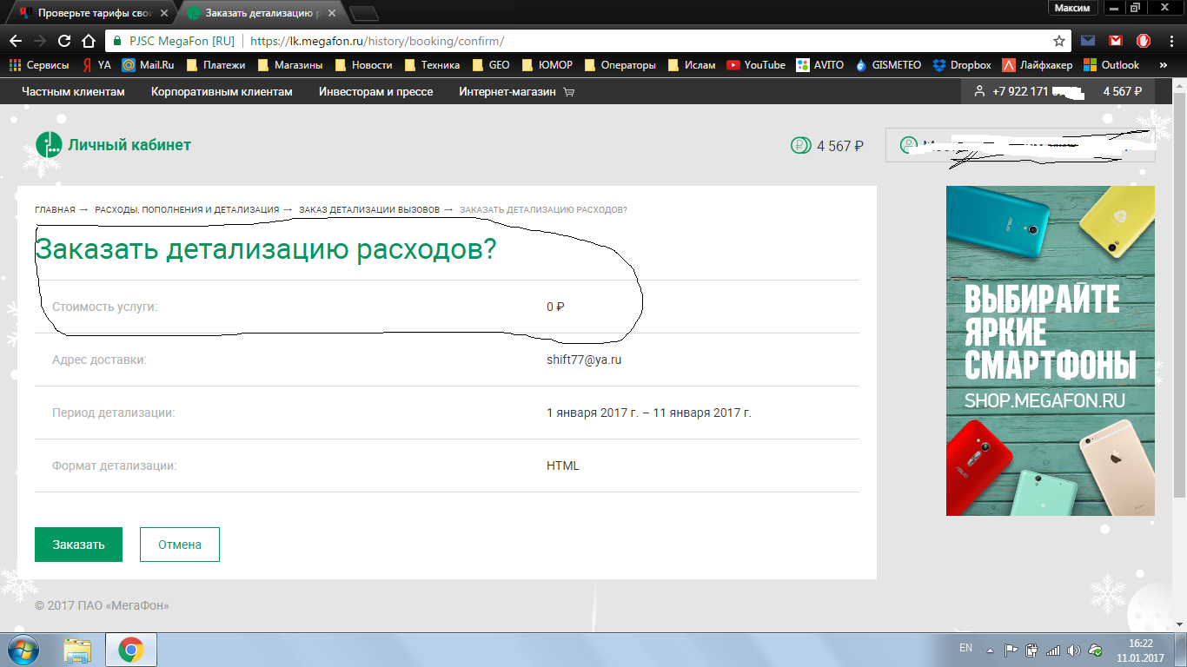Open the Лайфхакер bookmark
Image resolution: width=1187 pixels, height=667 pixels.
(x=1038, y=65)
